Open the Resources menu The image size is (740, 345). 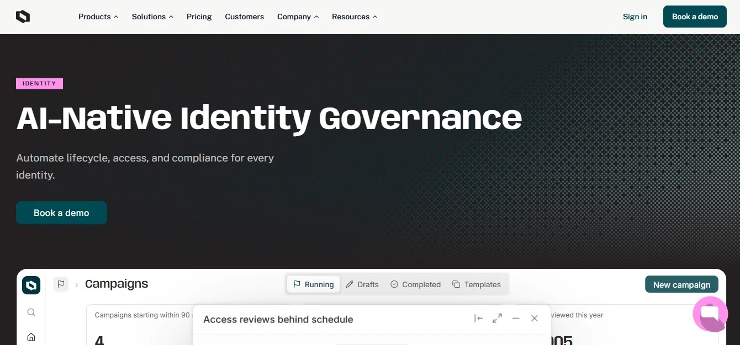(x=355, y=17)
